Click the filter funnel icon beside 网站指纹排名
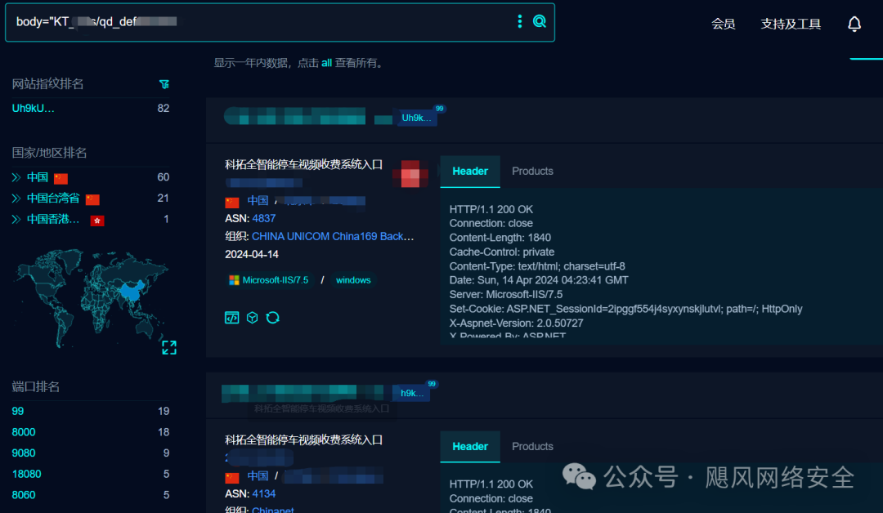883x513 pixels. pyautogui.click(x=164, y=84)
